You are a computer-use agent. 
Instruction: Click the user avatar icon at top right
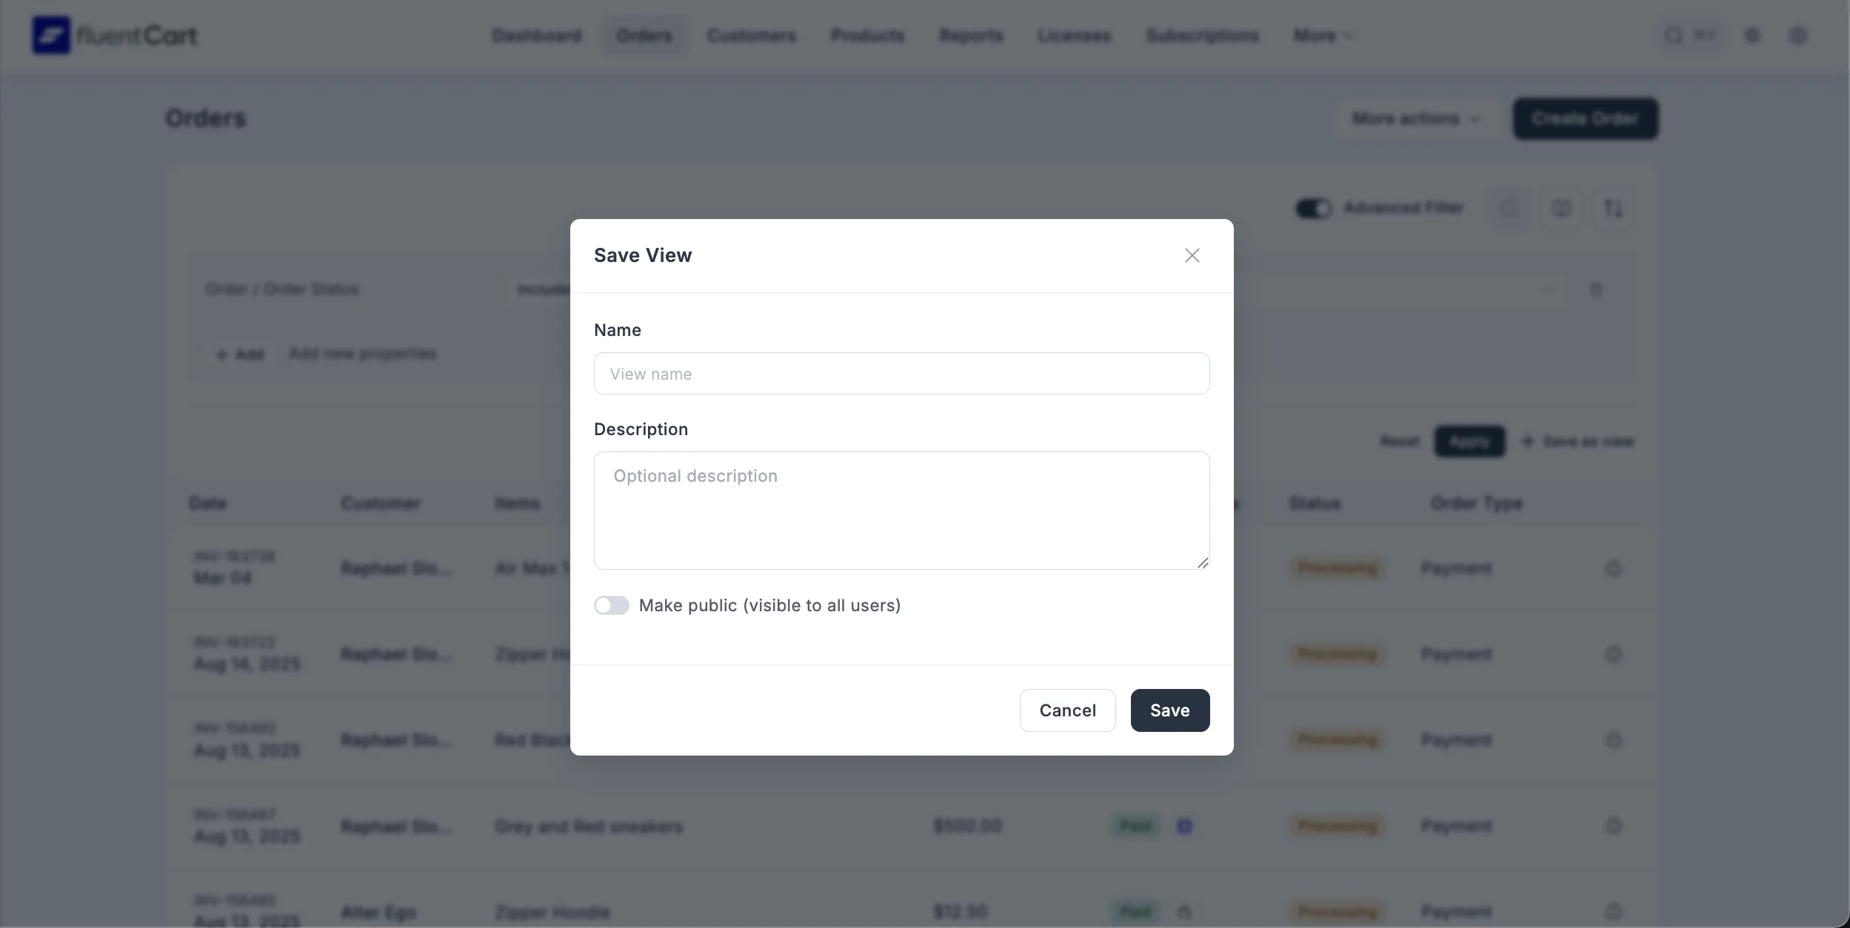1798,36
